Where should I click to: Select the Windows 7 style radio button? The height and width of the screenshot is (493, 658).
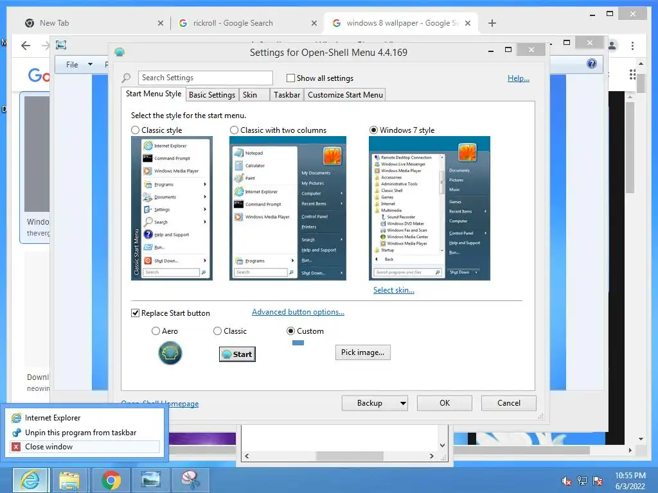point(373,130)
